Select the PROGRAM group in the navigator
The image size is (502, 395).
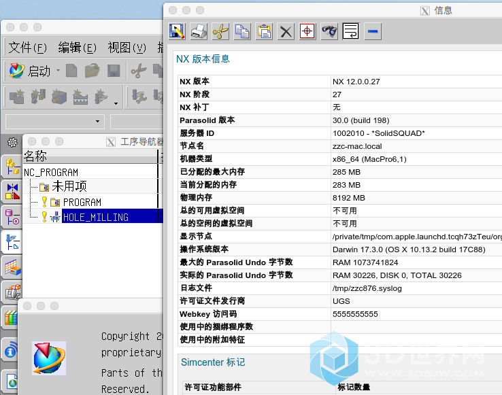pos(82,203)
